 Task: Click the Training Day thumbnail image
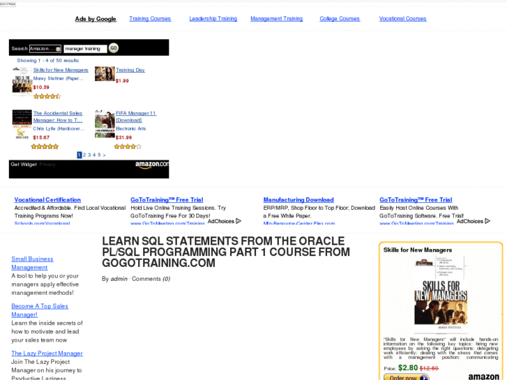click(x=105, y=74)
